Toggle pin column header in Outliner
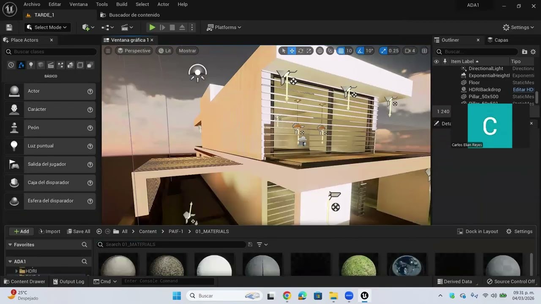The height and width of the screenshot is (304, 541). click(x=445, y=62)
